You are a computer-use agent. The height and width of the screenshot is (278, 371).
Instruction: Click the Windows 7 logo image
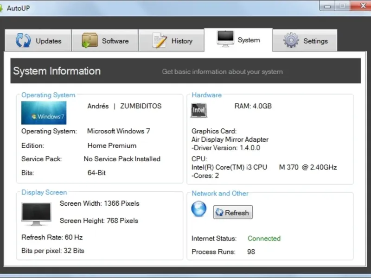[44, 113]
